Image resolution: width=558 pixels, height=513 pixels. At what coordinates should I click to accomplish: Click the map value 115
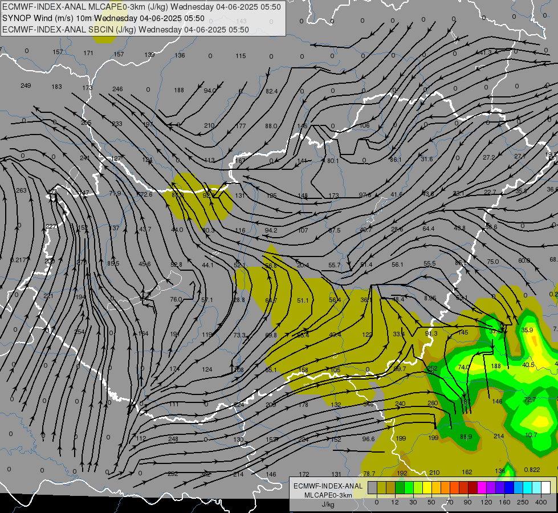[x=241, y=56]
